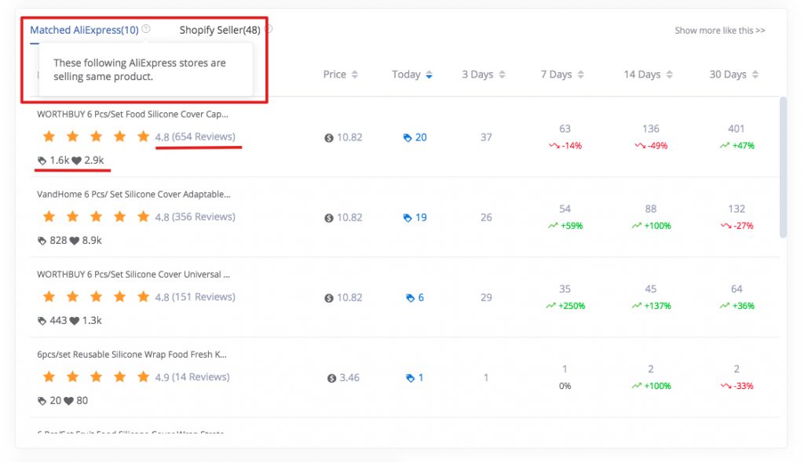Click the heart icon next to 2.9k
The width and height of the screenshot is (804, 462).
tap(76, 161)
